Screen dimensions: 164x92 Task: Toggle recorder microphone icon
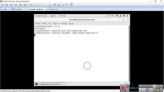(x=144, y=90)
